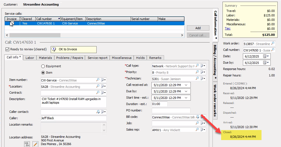Open record menu icon for Item number

pos(103,80)
